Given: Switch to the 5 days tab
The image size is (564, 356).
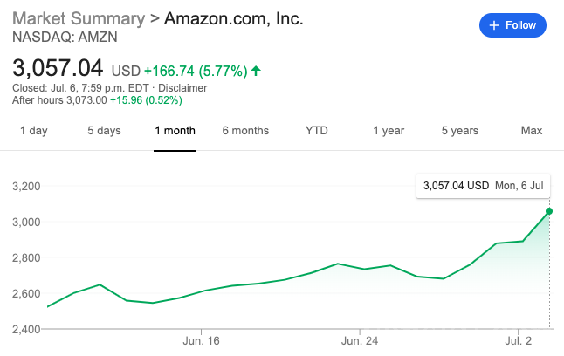Looking at the screenshot, I should click(104, 131).
